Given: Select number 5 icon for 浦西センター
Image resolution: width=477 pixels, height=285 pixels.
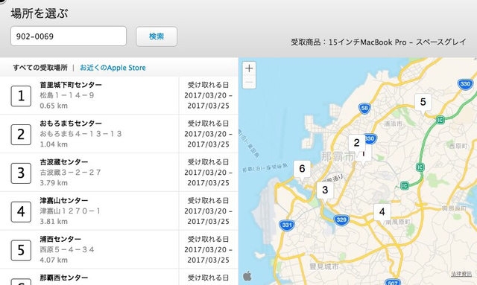Looking at the screenshot, I should (21, 250).
